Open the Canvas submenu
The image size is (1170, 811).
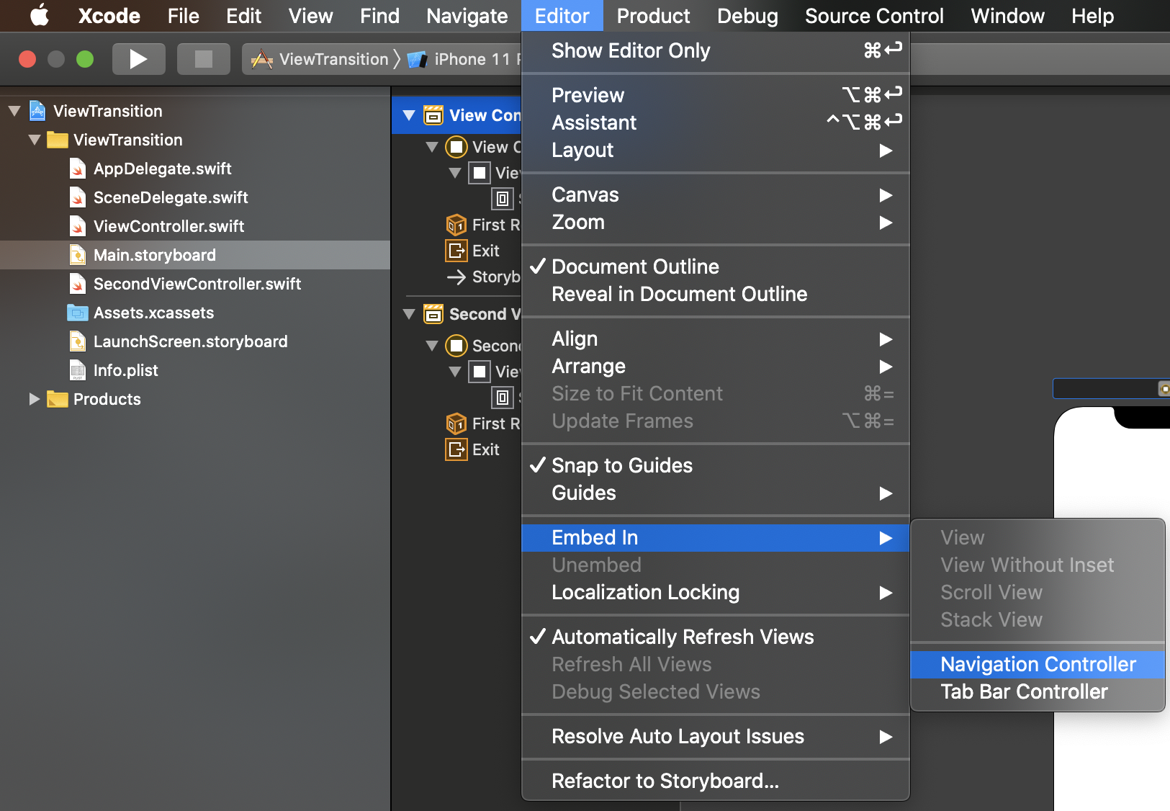[x=716, y=194]
